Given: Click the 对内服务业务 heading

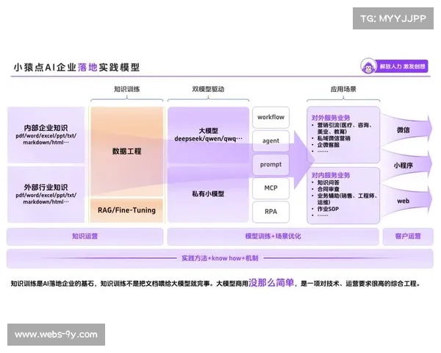Looking at the screenshot, I should tap(331, 175).
